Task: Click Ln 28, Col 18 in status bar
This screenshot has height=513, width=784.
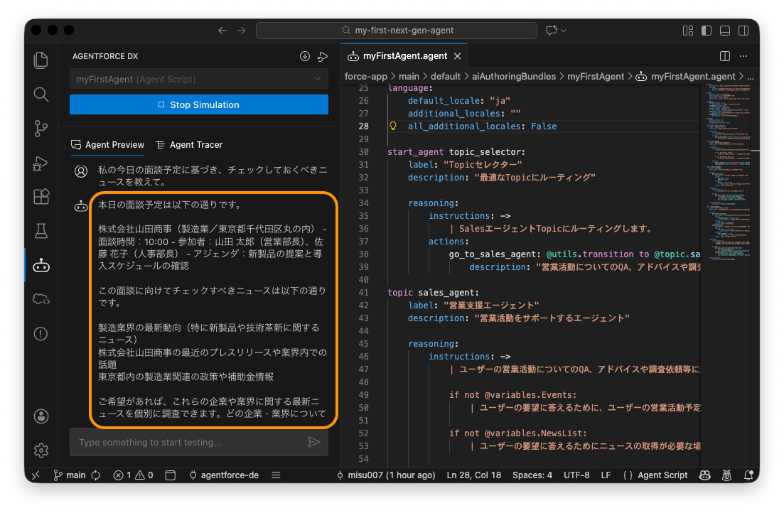Action: [474, 475]
